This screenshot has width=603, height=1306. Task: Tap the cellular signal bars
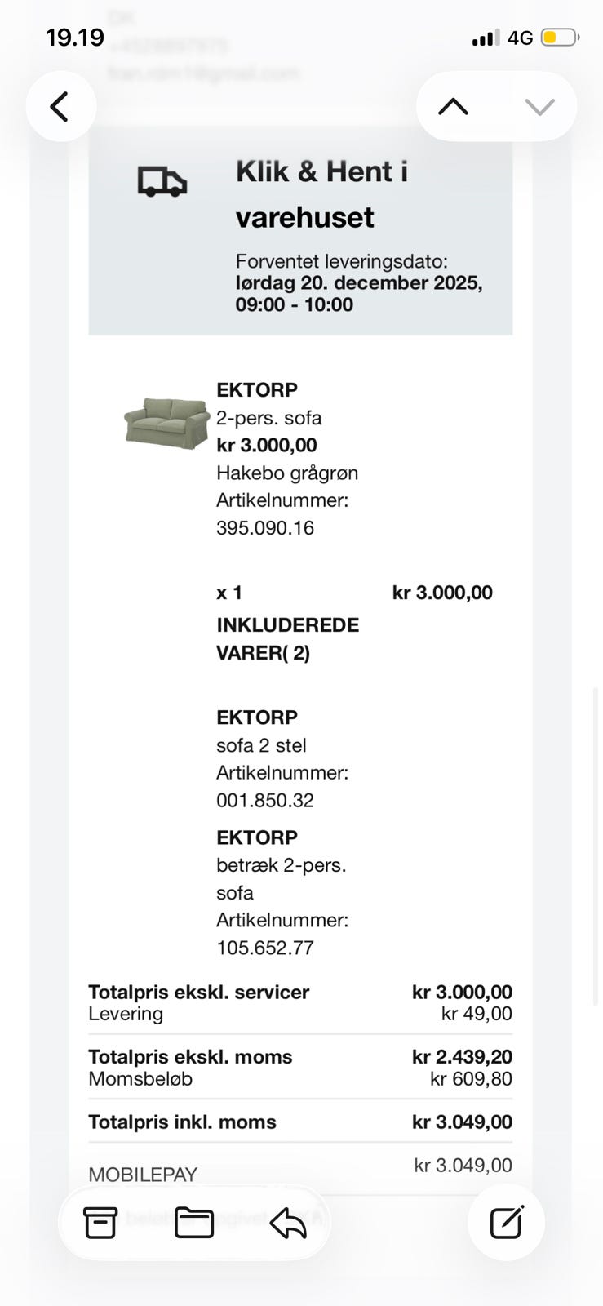pyautogui.click(x=486, y=38)
